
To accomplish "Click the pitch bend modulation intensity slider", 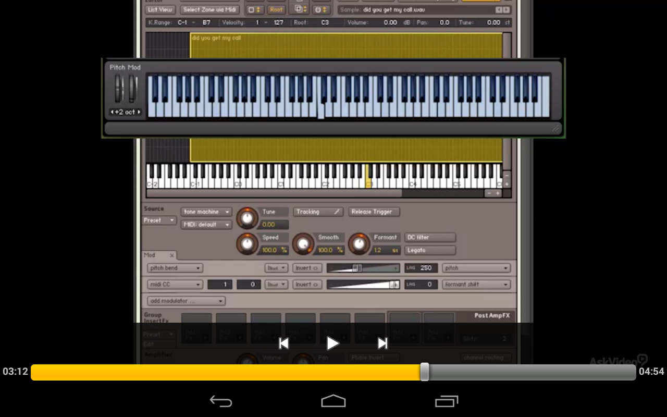I will [363, 268].
